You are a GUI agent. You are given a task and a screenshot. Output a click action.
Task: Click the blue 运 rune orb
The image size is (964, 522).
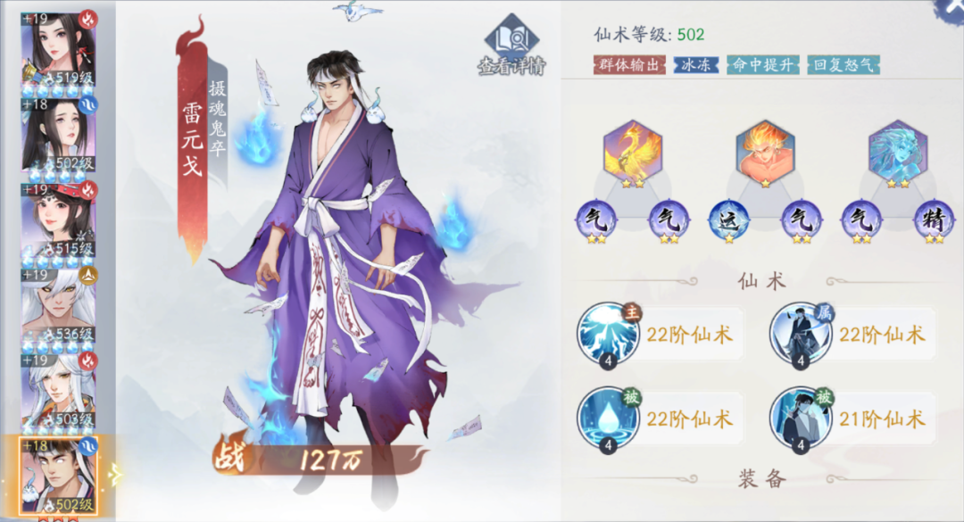[x=729, y=220]
